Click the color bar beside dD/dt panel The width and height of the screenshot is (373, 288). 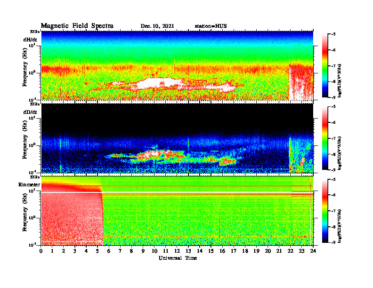pyautogui.click(x=325, y=138)
